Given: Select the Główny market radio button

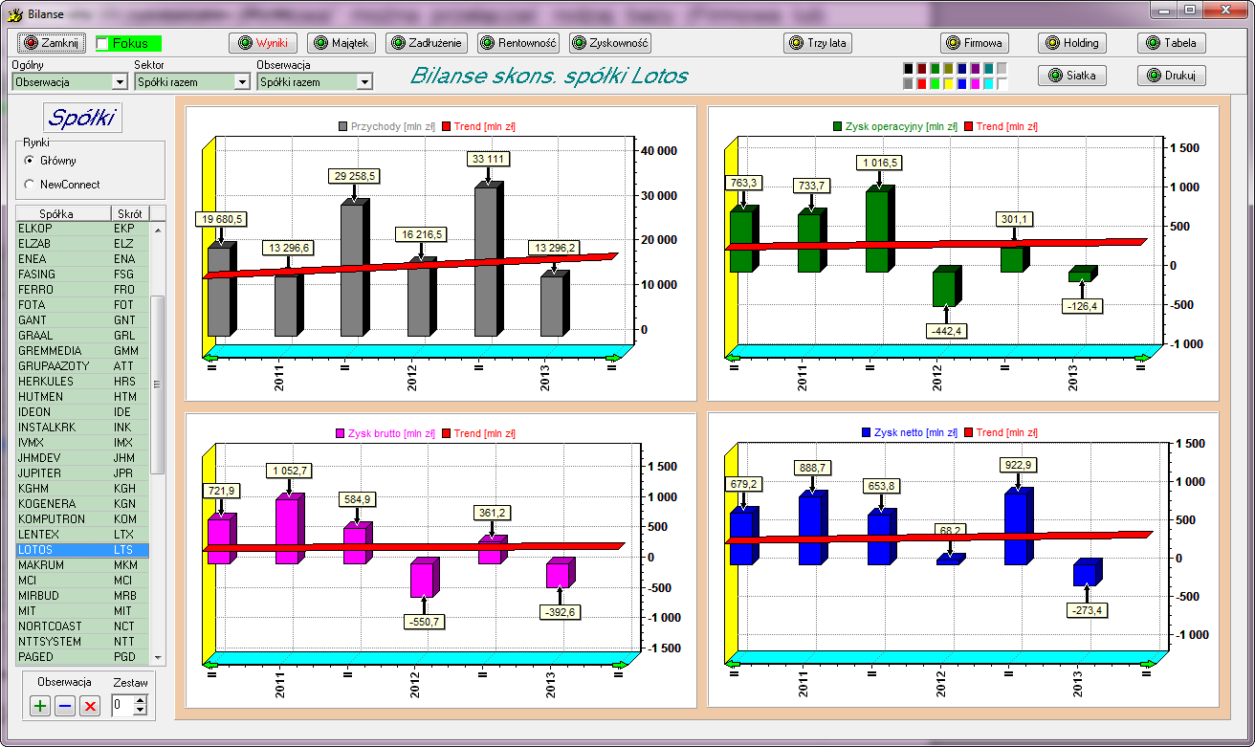Looking at the screenshot, I should 30,161.
